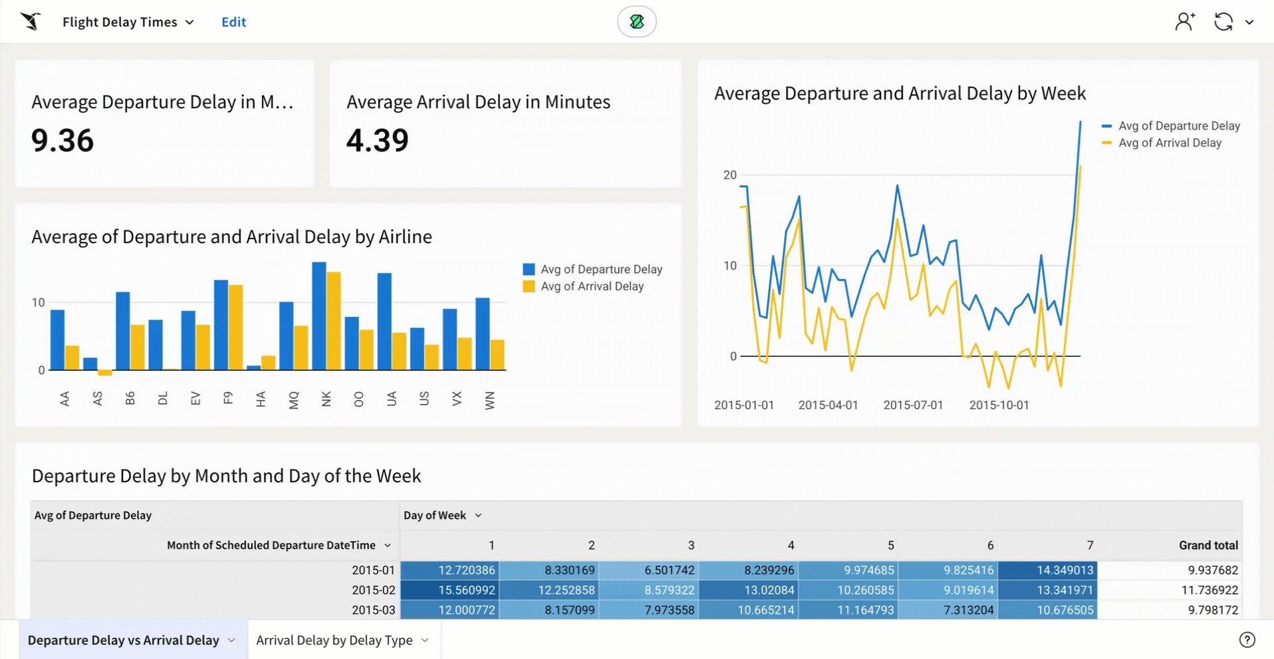Select Departure Delay vs Arrival Delay tab
The width and height of the screenshot is (1274, 659).
(124, 640)
